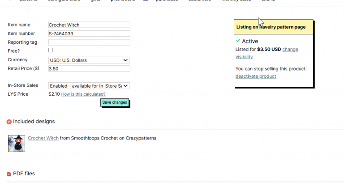Click the 'PDF files' heading
The image size is (344, 186).
[x=24, y=173]
